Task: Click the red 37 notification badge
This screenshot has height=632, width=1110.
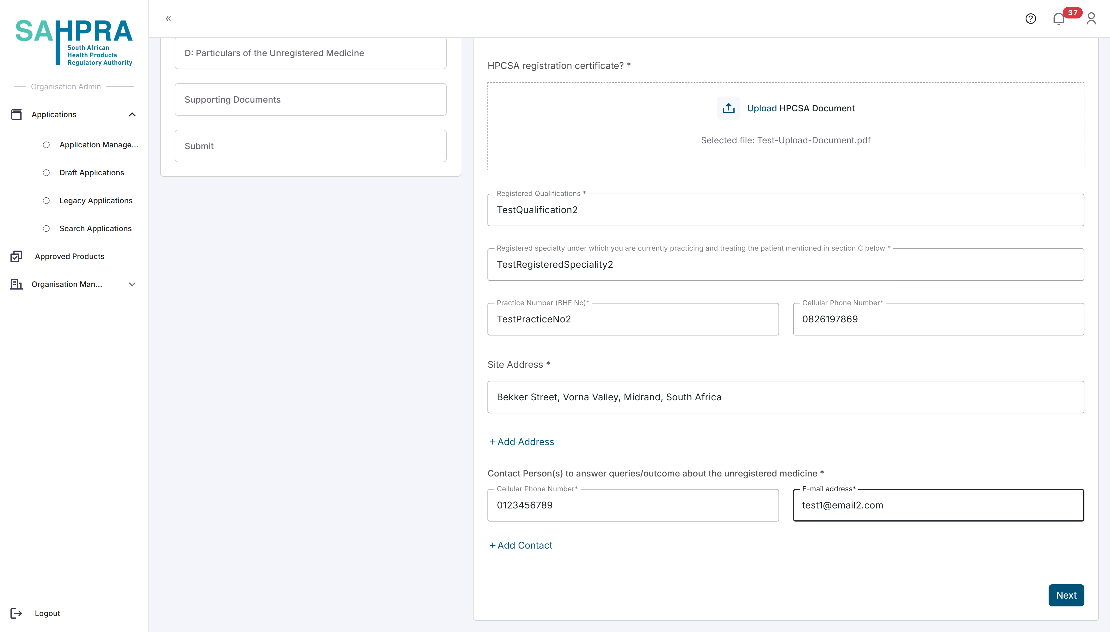Action: point(1073,13)
